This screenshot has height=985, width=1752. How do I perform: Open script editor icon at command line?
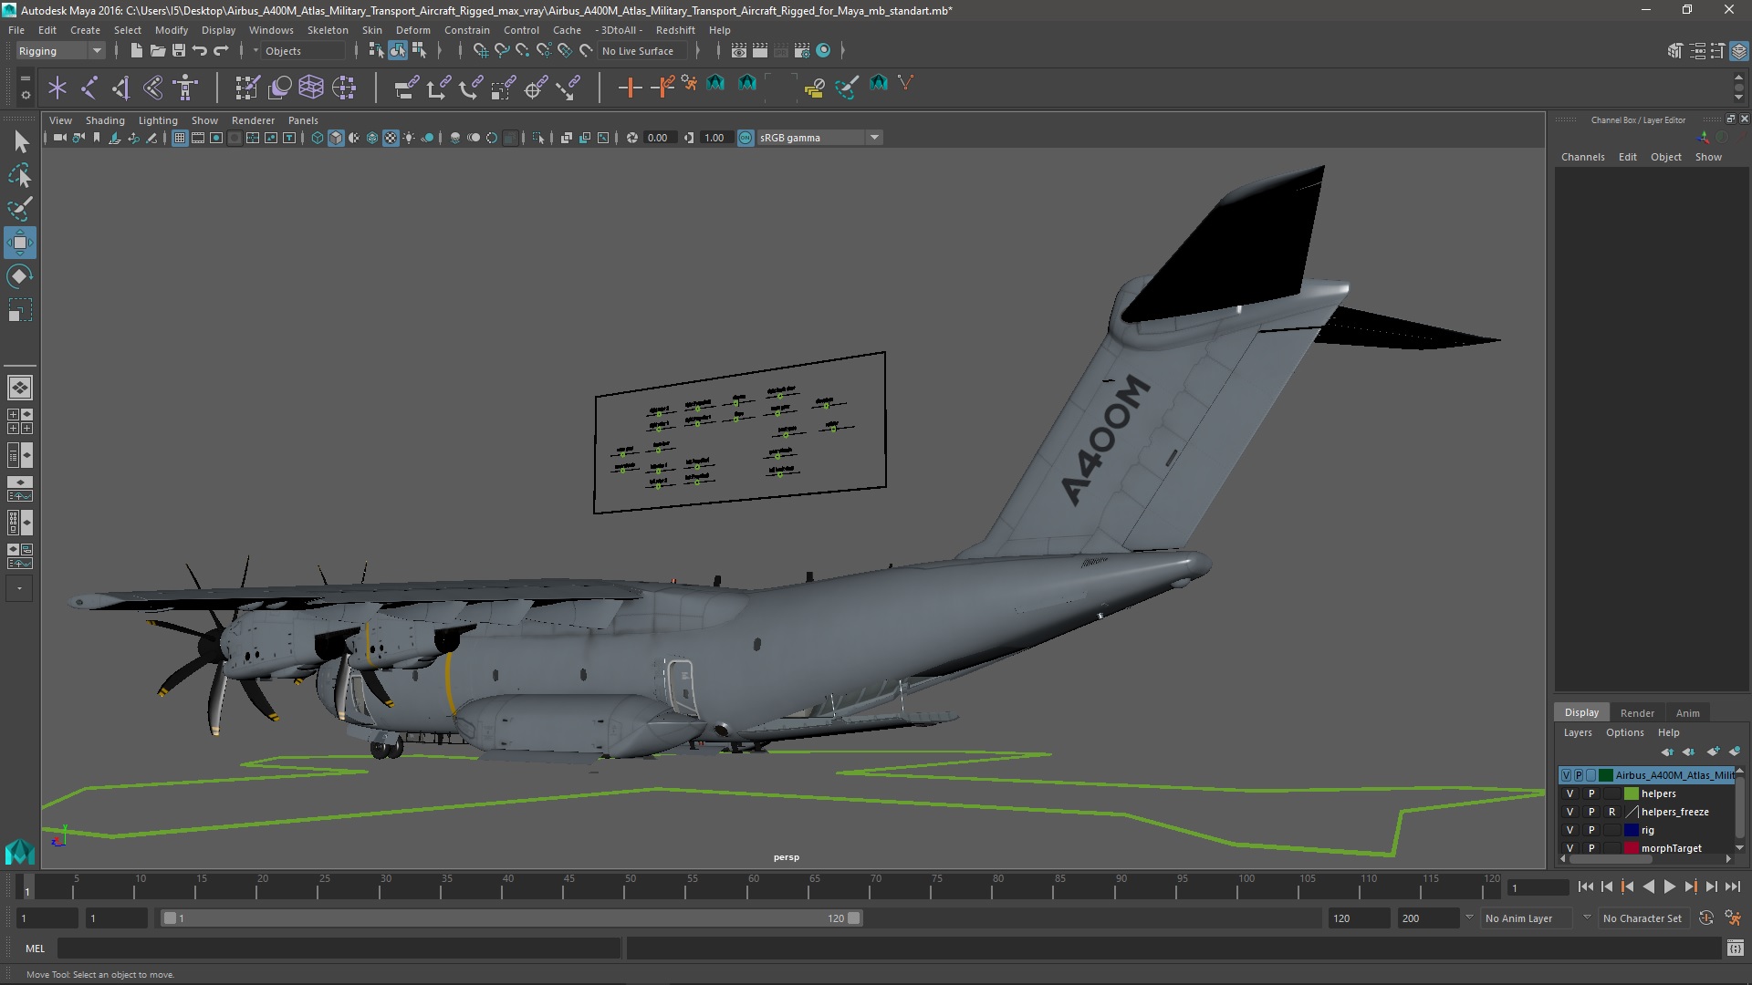coord(1735,949)
